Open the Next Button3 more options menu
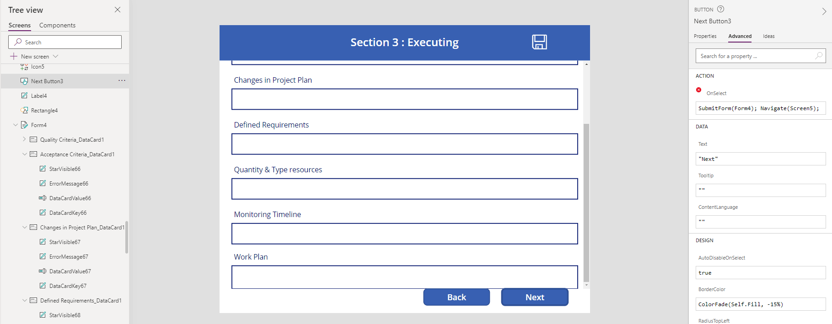This screenshot has width=832, height=324. point(122,80)
